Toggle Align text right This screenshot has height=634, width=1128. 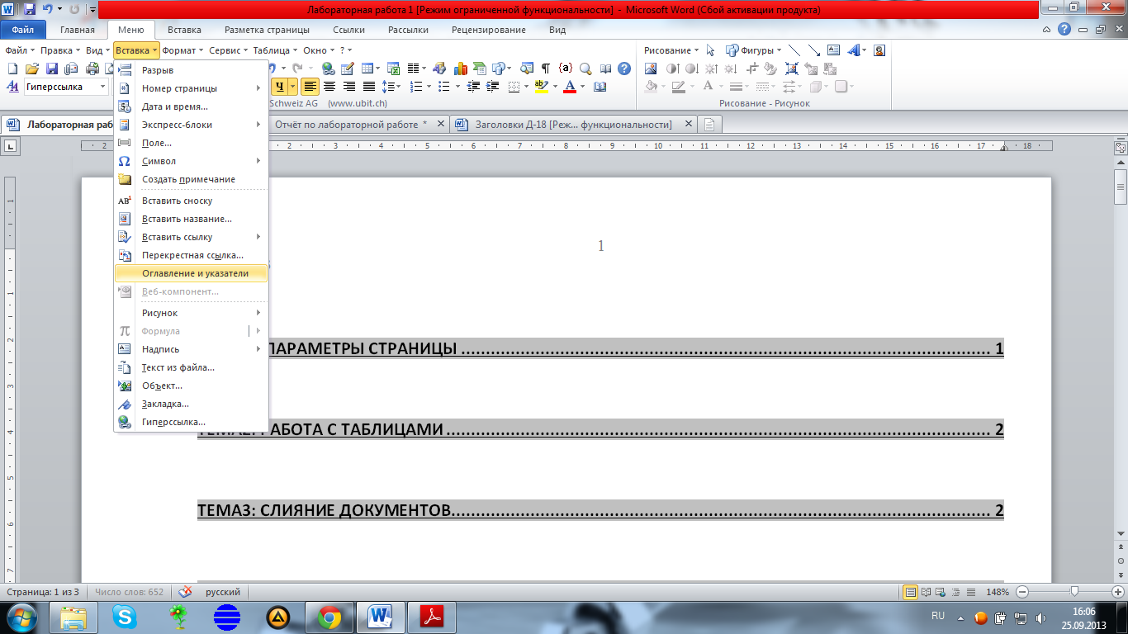pos(349,86)
